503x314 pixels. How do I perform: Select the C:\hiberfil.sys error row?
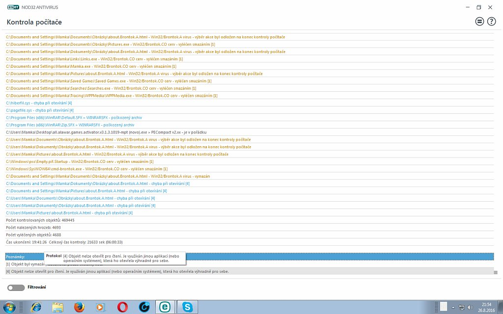click(x=250, y=103)
